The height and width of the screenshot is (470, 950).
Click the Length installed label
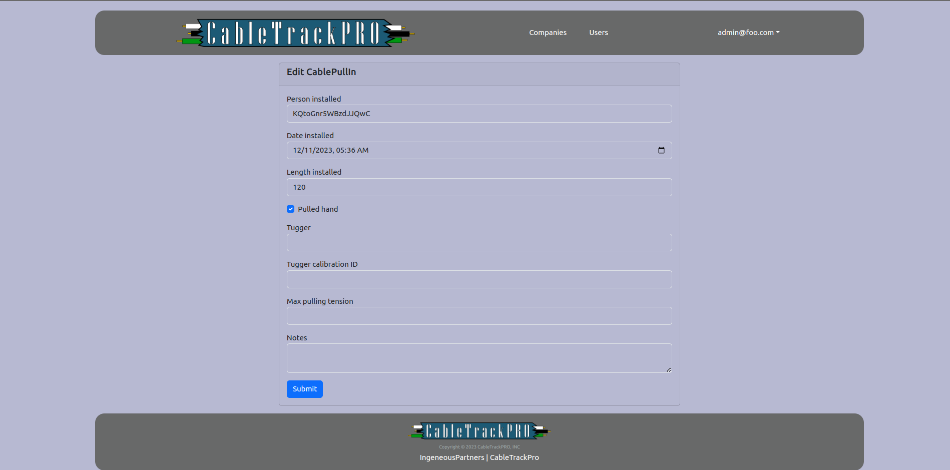tap(314, 172)
